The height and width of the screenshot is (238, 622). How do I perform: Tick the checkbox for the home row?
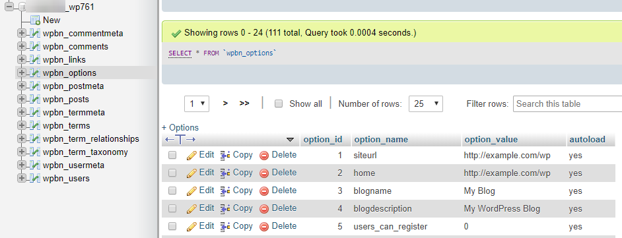point(172,173)
